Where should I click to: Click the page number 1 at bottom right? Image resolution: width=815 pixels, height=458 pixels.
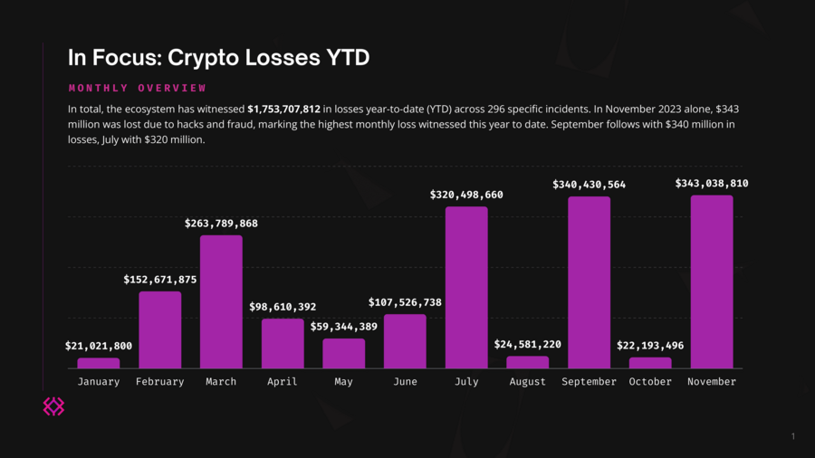(793, 437)
